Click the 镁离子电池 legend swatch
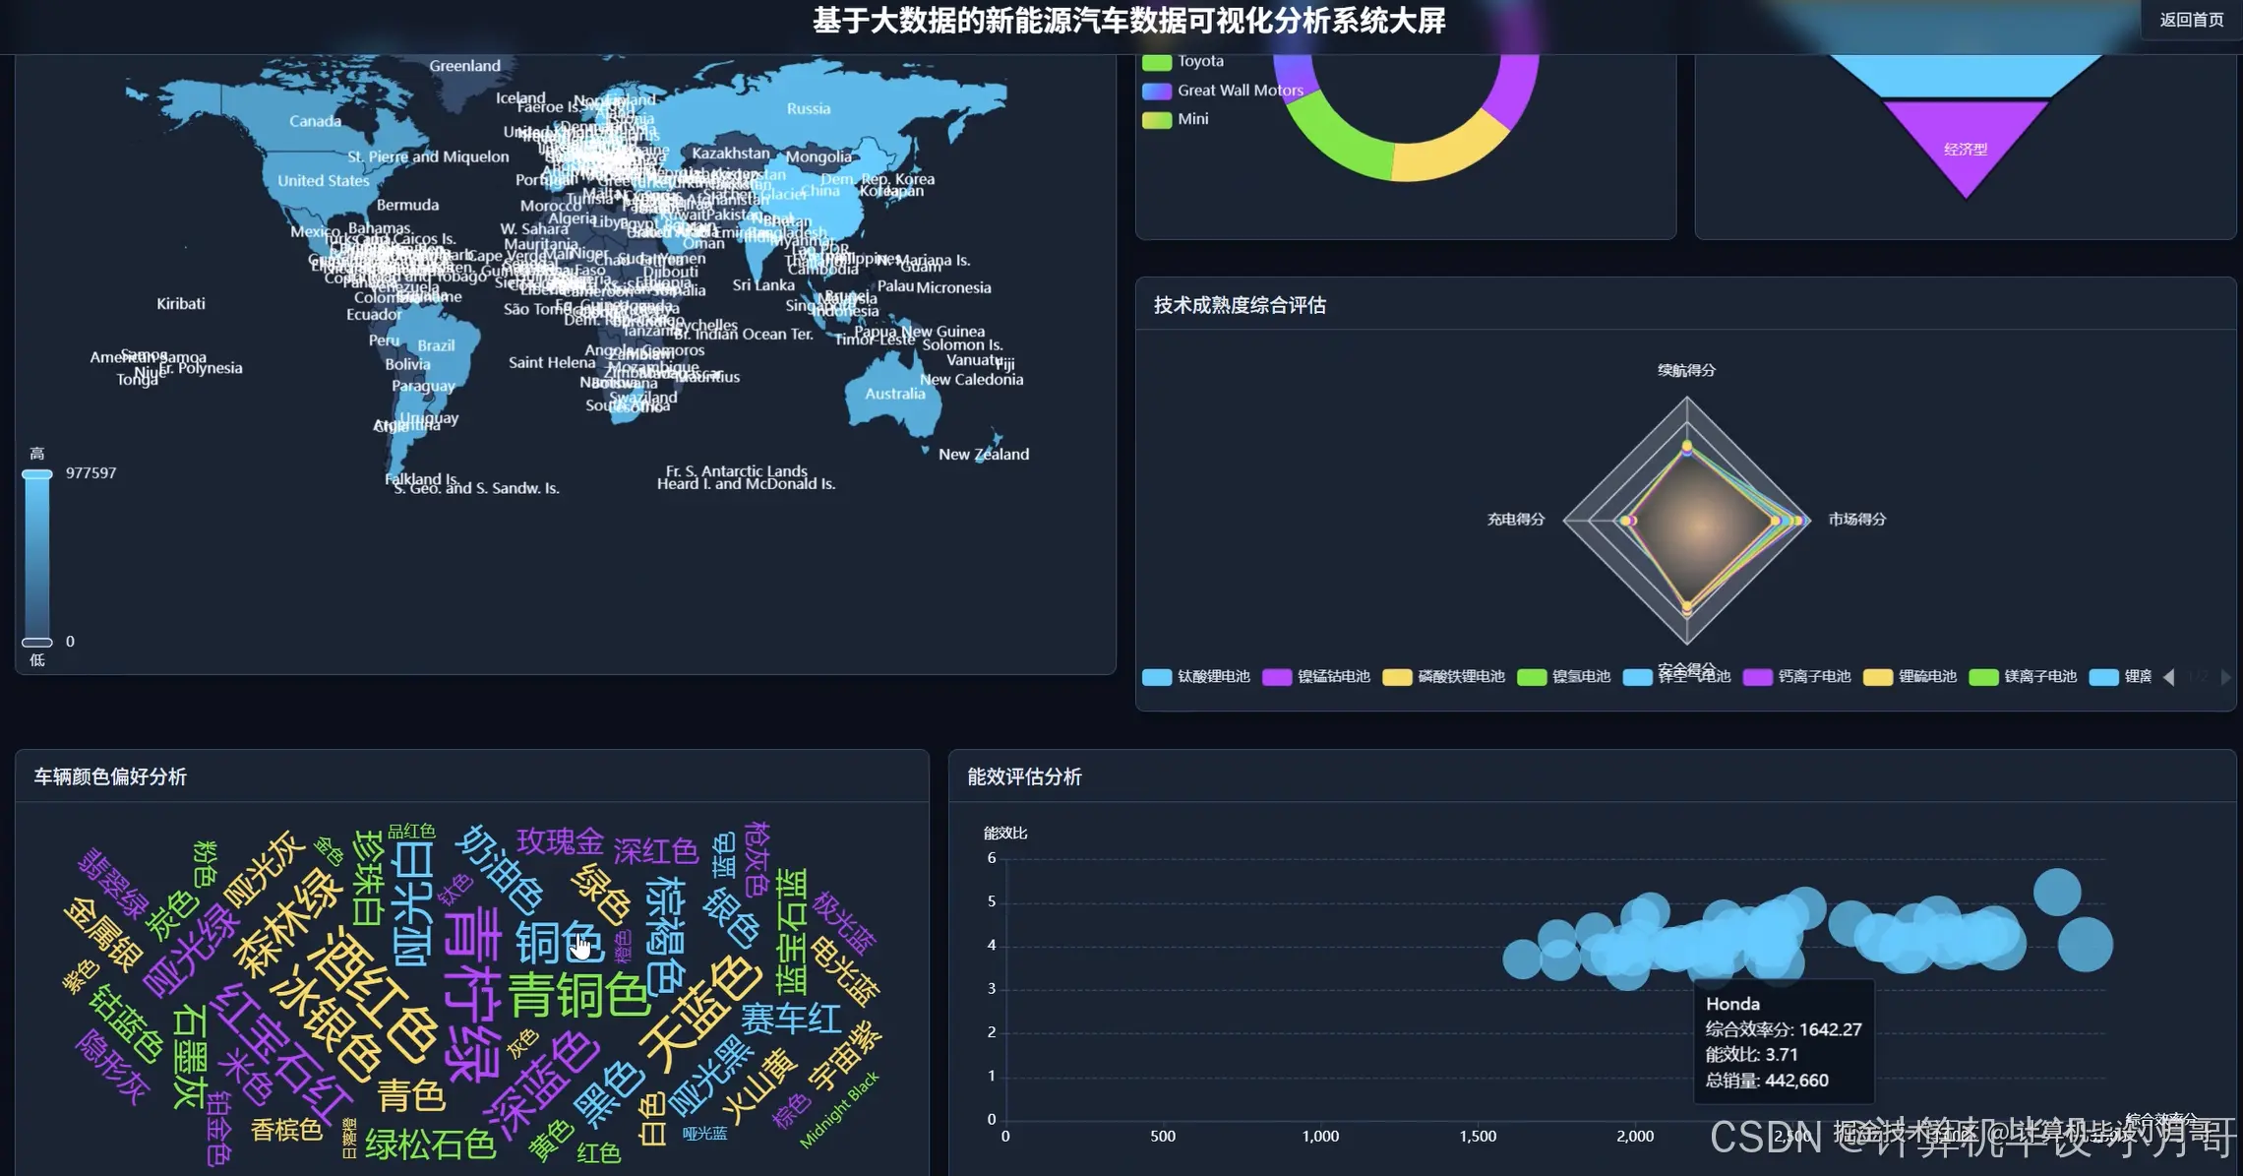Screen dimensions: 2243x1176 (x=1983, y=677)
